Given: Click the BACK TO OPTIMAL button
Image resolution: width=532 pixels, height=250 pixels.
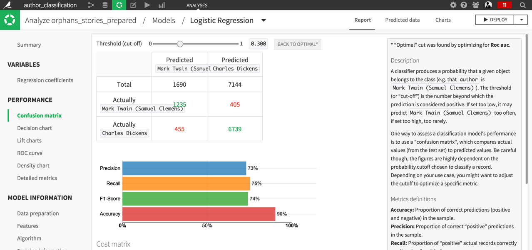Looking at the screenshot, I should pyautogui.click(x=298, y=44).
